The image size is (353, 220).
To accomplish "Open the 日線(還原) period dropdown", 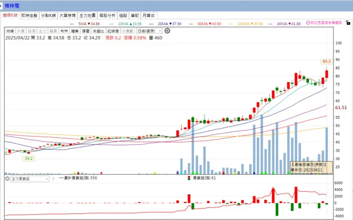I will coord(149,31).
